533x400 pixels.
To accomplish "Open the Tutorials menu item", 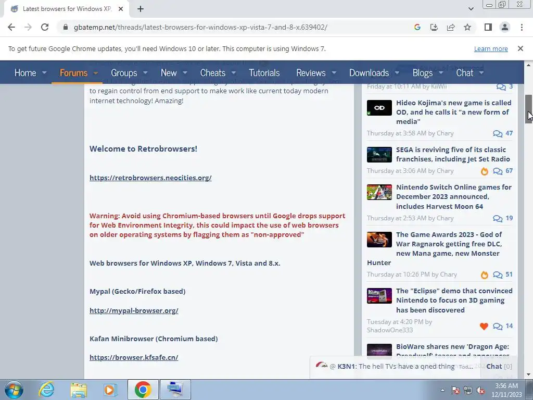I will point(264,72).
